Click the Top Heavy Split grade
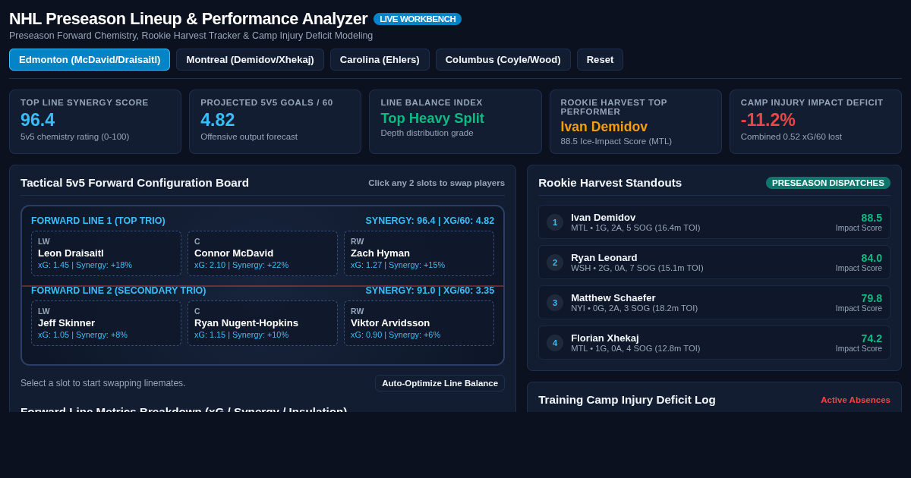Screen dimensions: 911x478 pyautogui.click(x=432, y=118)
